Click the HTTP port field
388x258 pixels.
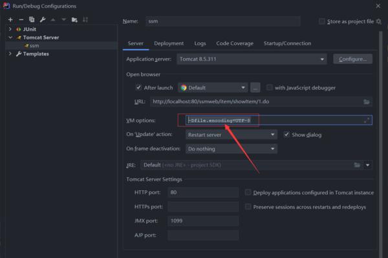coord(203,192)
